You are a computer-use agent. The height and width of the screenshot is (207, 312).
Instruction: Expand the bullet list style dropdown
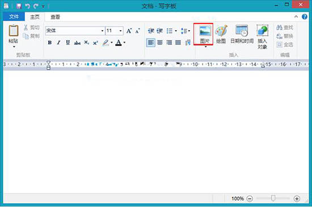coord(176,31)
